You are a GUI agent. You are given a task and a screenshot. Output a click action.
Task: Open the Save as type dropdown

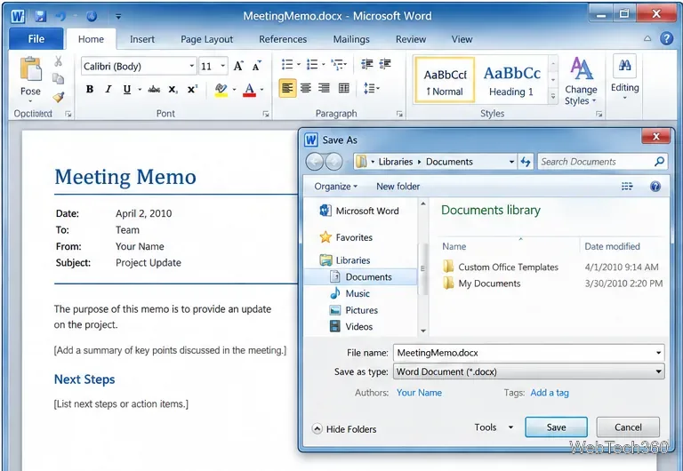[529, 371]
